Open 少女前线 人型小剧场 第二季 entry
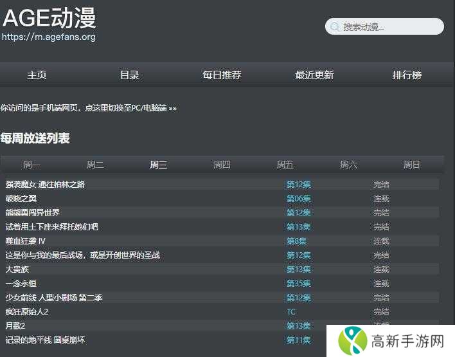 [x=54, y=297]
